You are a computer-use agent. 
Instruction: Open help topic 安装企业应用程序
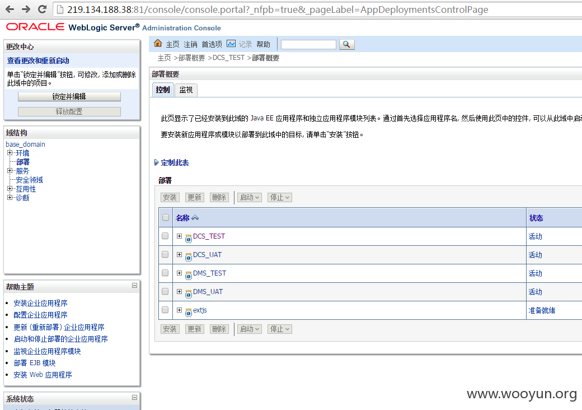40,303
